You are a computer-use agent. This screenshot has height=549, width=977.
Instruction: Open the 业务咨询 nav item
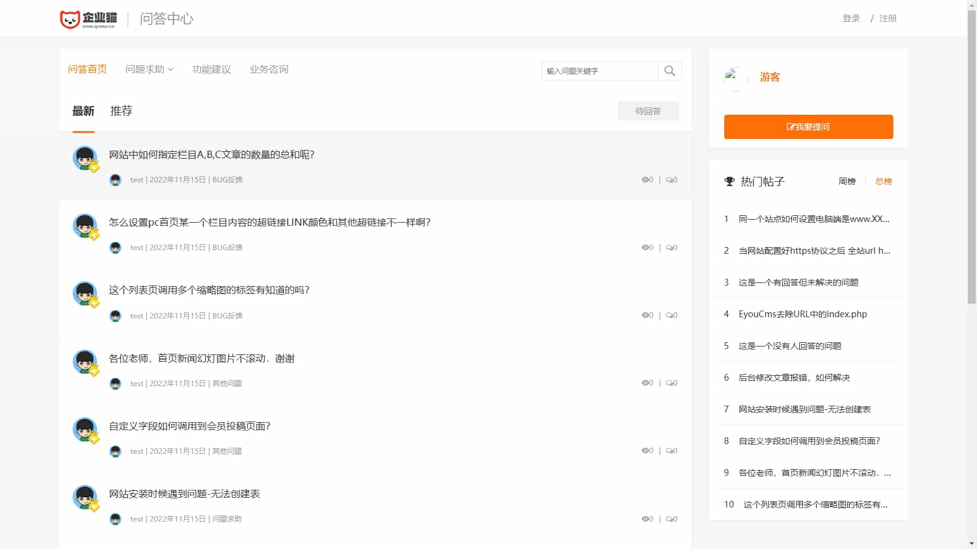(269, 70)
